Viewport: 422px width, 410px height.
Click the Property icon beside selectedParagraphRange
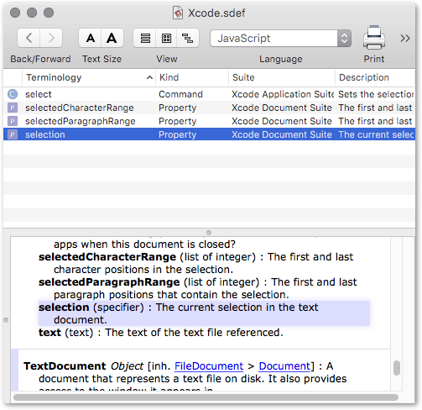(x=13, y=121)
